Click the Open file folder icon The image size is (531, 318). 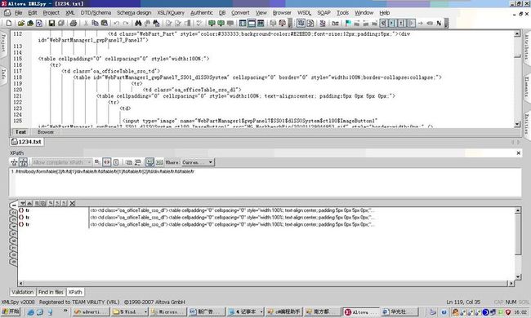pos(21,23)
